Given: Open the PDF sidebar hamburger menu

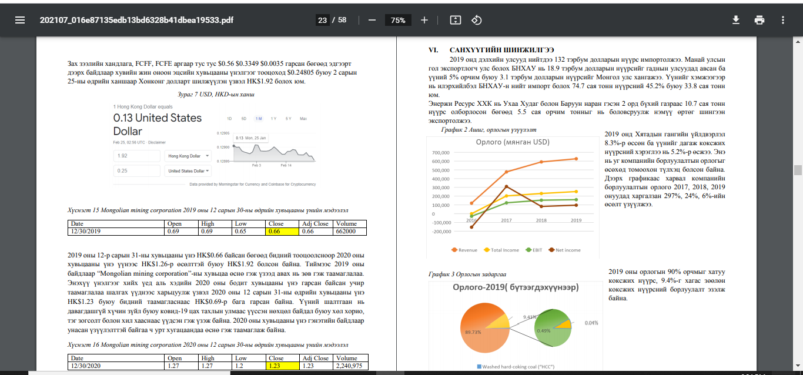Looking at the screenshot, I should 20,20.
